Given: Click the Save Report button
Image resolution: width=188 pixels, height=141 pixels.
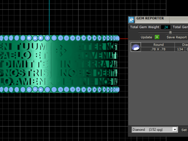Looking at the screenshot, I should tap(177, 37).
